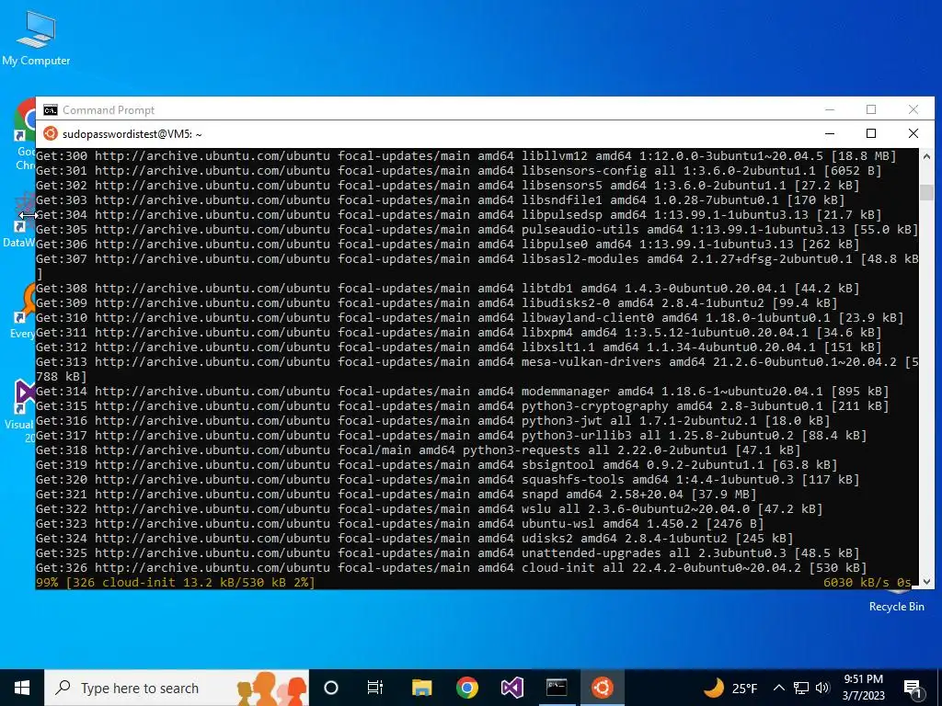Screen dimensions: 942x706
Task: Close the Ubuntu terminal window
Action: [x=913, y=133]
